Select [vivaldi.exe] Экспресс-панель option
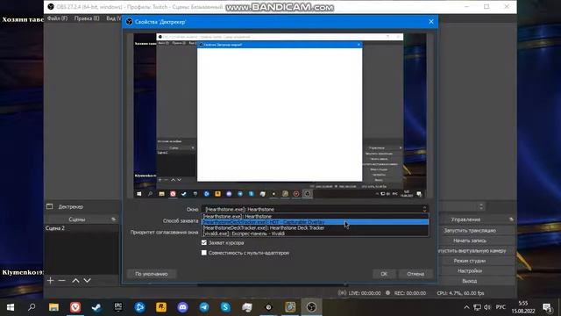Viewport: 561px width, 316px height. click(315, 233)
